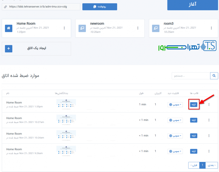
Task: Open options menu for 1:35pm recording
Action: click(209, 105)
